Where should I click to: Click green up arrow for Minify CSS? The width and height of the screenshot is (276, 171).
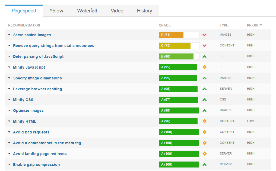tap(204, 100)
